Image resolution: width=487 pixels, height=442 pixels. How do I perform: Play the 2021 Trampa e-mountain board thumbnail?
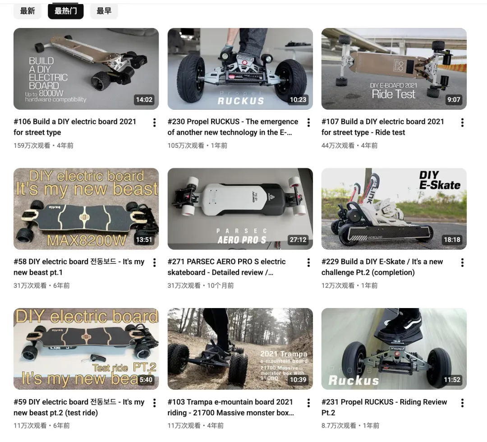coord(240,349)
